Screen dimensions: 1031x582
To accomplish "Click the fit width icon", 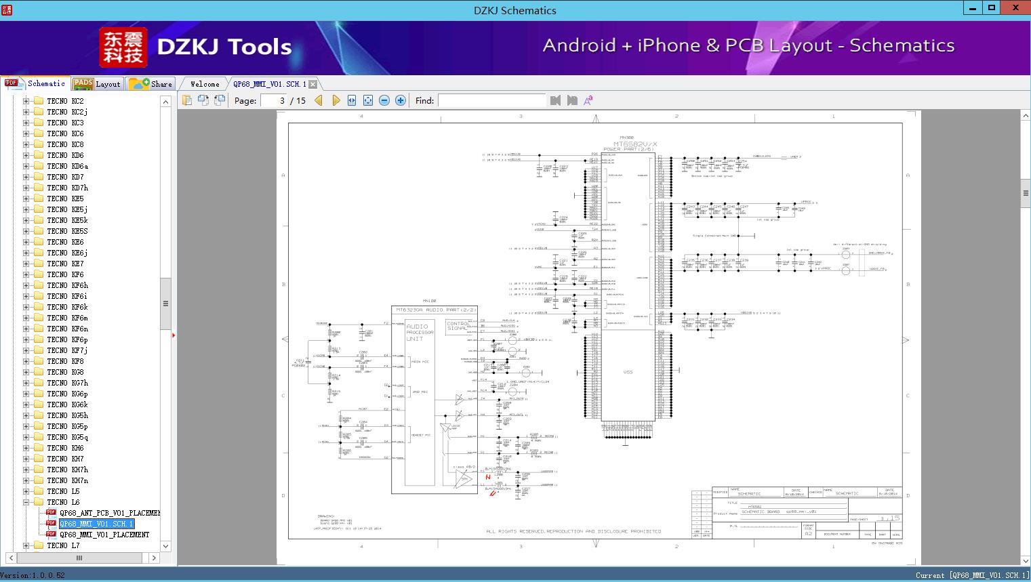I will 352,100.
